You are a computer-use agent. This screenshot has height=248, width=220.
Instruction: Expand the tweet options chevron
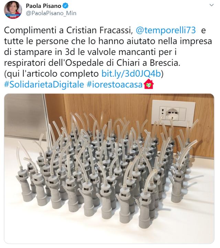[x=211, y=5]
